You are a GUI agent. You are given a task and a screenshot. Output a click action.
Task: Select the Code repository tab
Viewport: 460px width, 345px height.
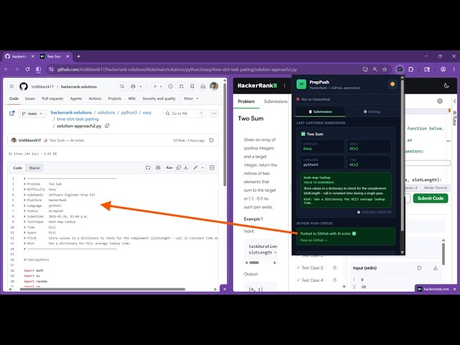pyautogui.click(x=14, y=98)
